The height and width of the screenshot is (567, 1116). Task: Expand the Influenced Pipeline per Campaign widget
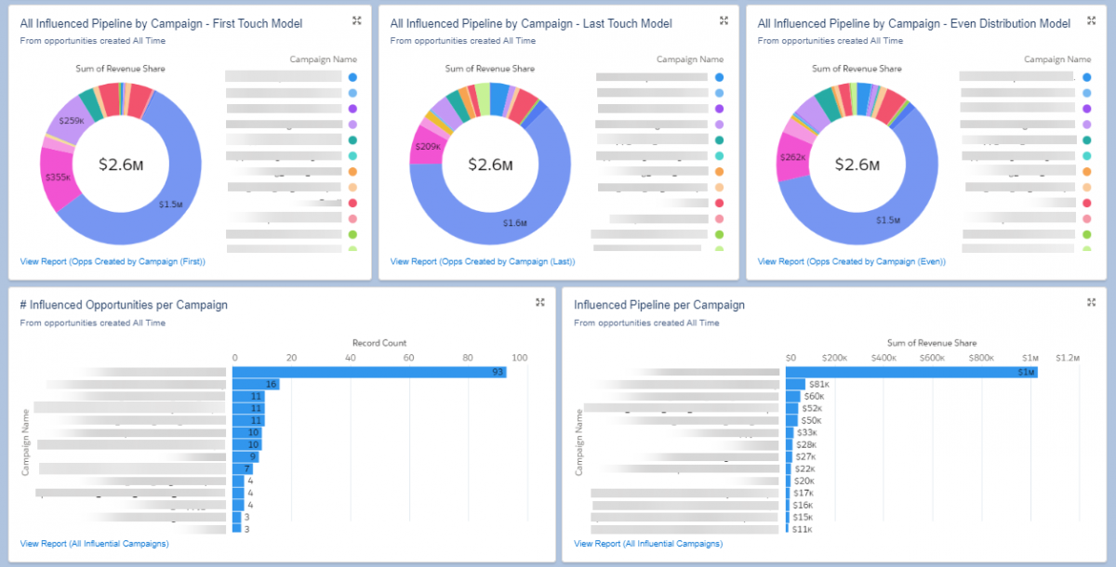pyautogui.click(x=1090, y=301)
